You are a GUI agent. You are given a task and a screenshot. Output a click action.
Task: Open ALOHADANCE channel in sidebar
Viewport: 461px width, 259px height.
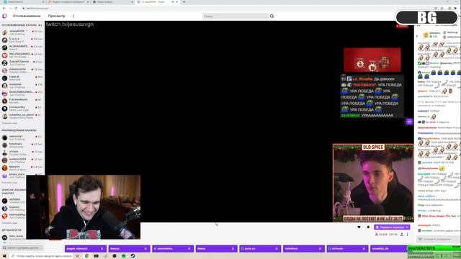[x=22, y=47]
